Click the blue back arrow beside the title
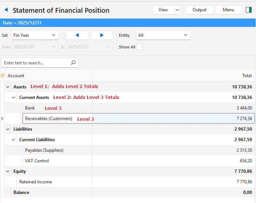 click(x=6, y=10)
